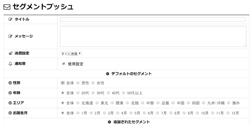
Task: Select the 2月 birthday month radio
Action: tap(91, 113)
